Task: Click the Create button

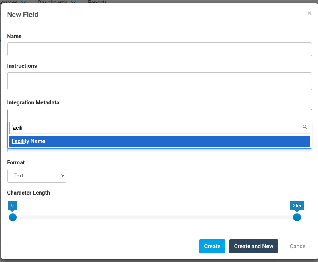Action: click(x=212, y=246)
